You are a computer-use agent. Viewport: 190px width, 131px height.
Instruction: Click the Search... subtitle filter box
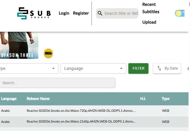[58, 83]
